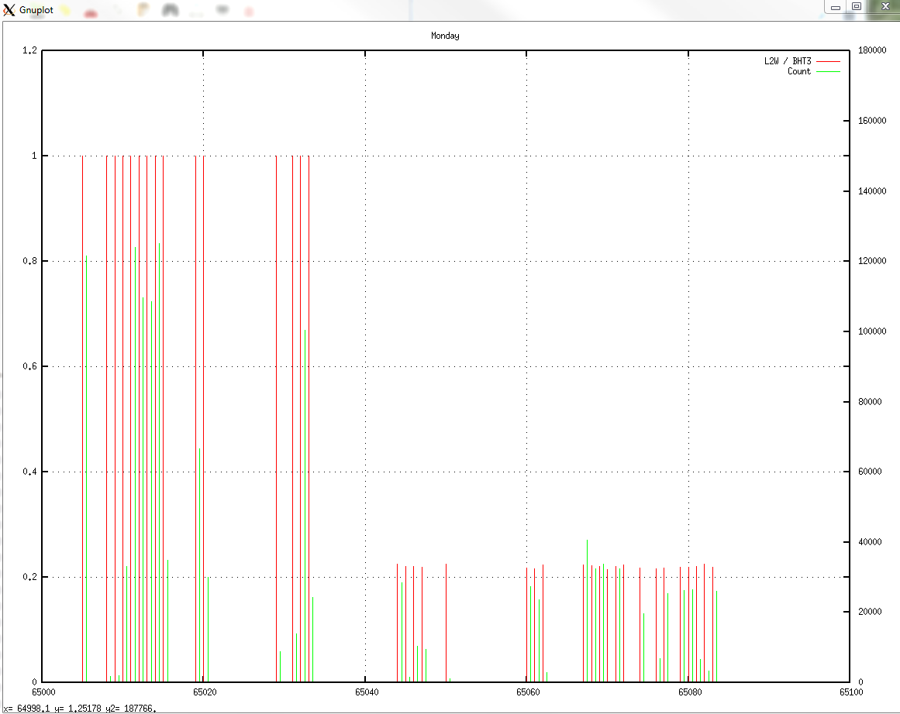Click the 100000 tick label on the right axis
Image resolution: width=900 pixels, height=714 pixels.
point(872,331)
